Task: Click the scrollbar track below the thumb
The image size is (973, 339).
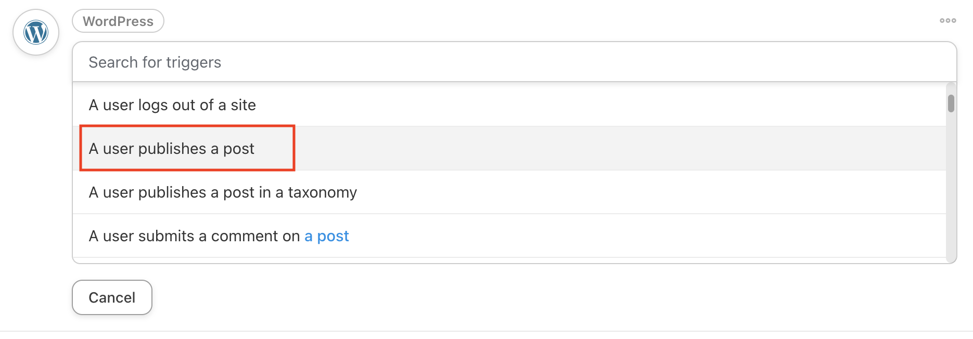Action: coord(951,187)
